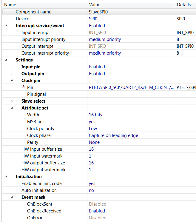The image size is (196, 222).
Task: Collapse the Initialization section
Action: click(6, 177)
